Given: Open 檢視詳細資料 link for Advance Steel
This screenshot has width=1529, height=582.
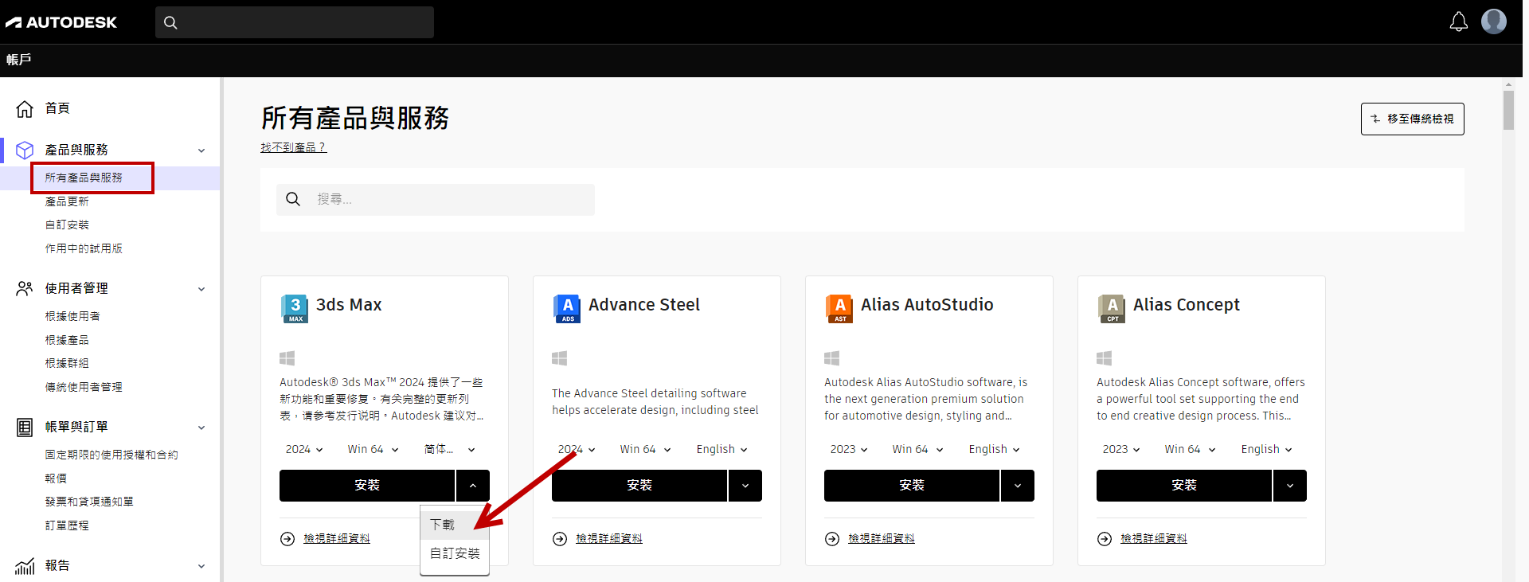Looking at the screenshot, I should [x=608, y=539].
